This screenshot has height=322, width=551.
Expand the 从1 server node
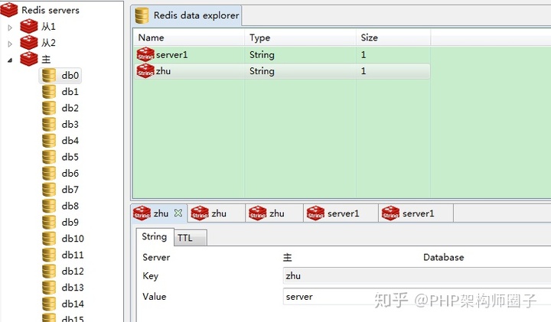click(x=10, y=28)
